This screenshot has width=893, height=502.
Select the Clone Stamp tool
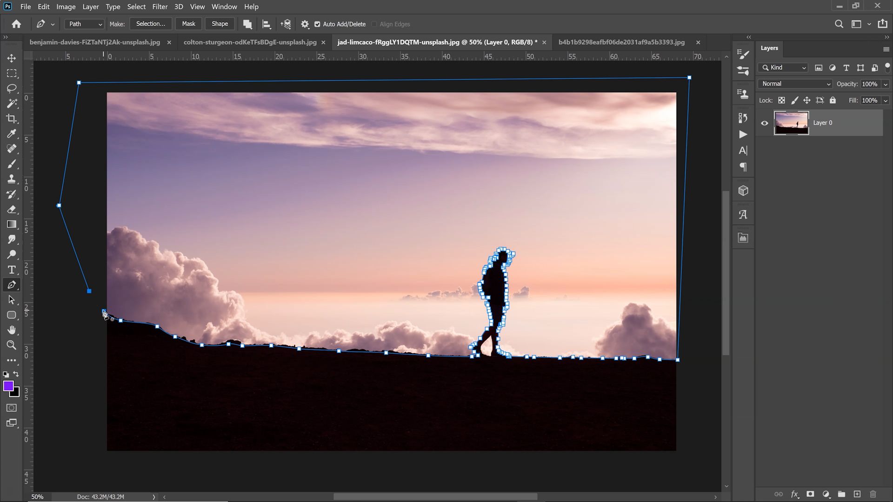[x=12, y=179]
